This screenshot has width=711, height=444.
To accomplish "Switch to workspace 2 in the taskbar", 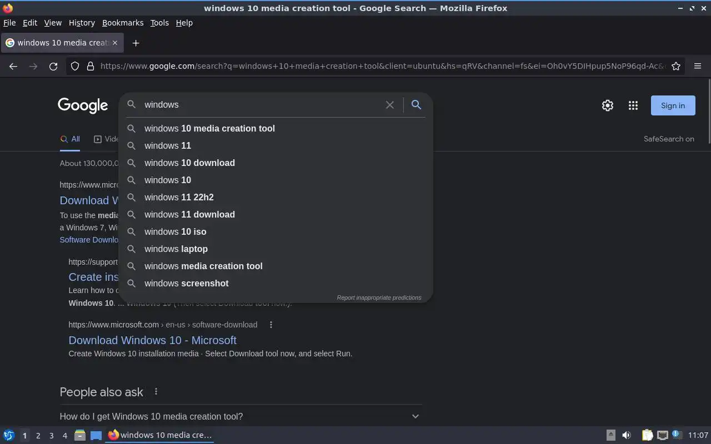I will (38, 436).
